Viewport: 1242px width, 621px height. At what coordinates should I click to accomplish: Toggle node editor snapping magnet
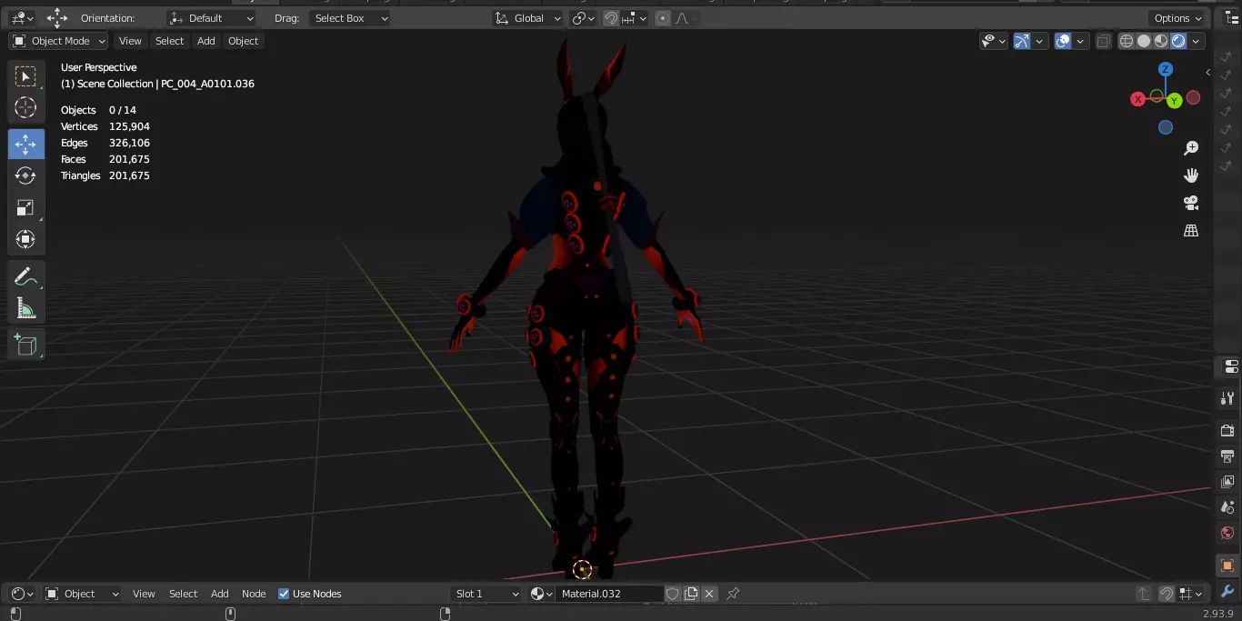(1166, 594)
